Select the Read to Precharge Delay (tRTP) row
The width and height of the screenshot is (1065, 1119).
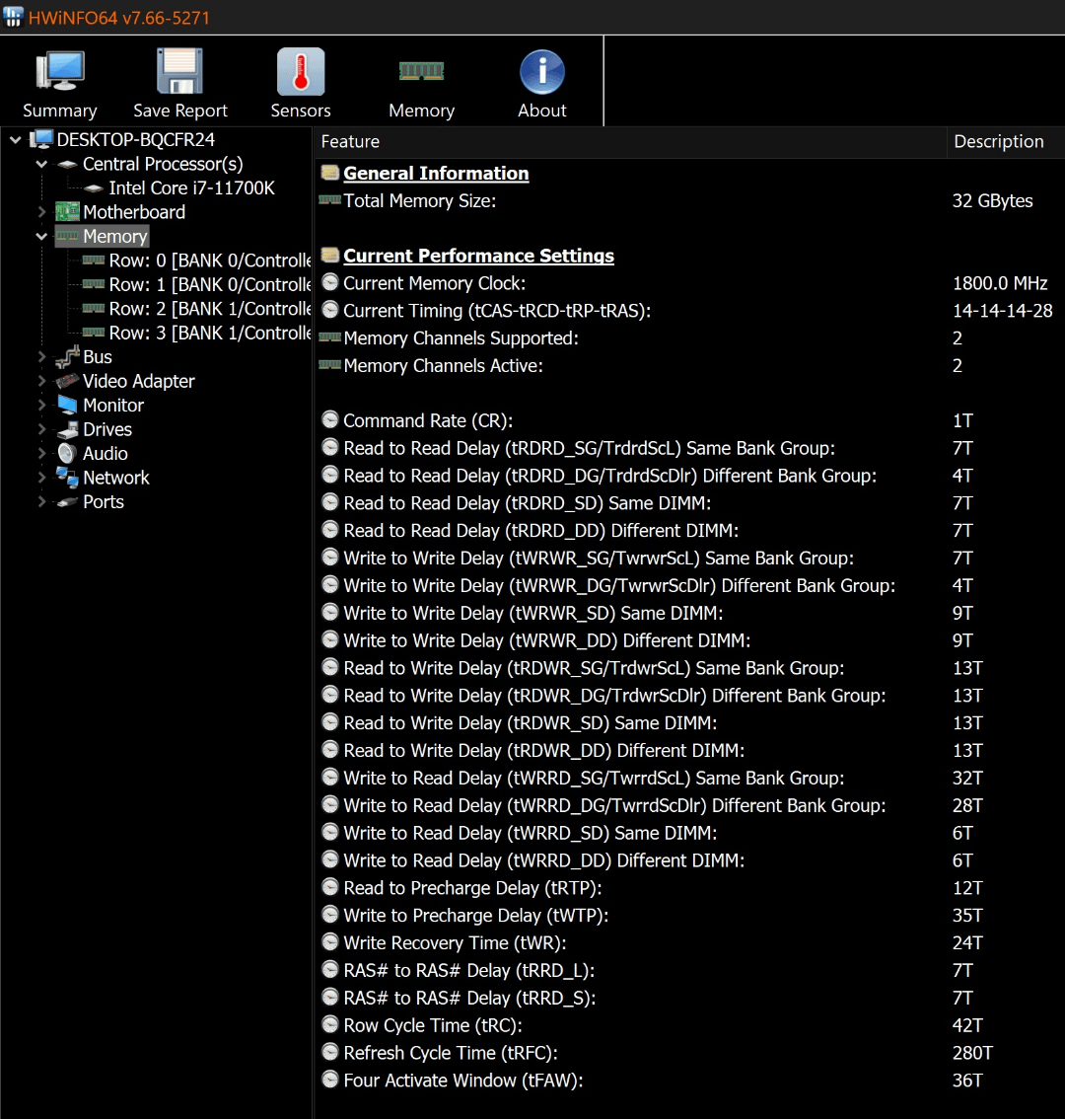tap(690, 888)
